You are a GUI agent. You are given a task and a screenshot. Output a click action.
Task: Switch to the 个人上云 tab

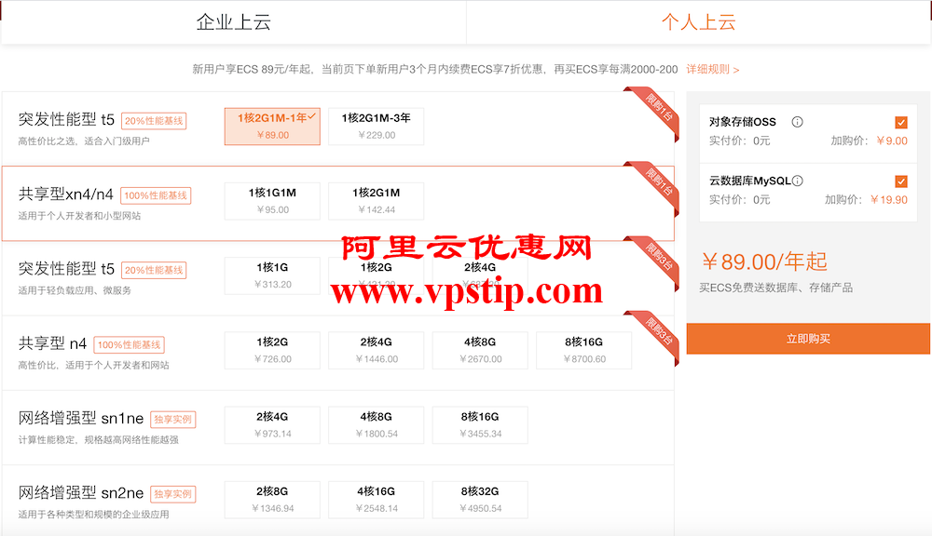[x=698, y=22]
